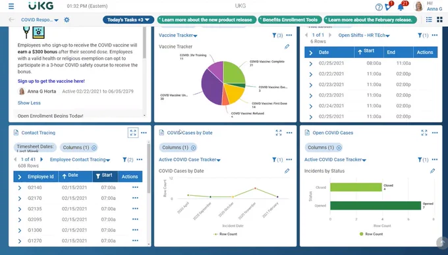Remove the Columns (1) chip in Contact Tracing

click(94, 148)
